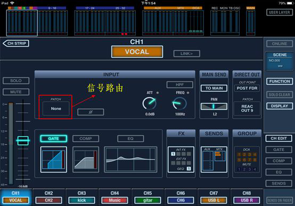Tap the phase invert symbol button
The width and height of the screenshot is (295, 206).
click(91, 112)
